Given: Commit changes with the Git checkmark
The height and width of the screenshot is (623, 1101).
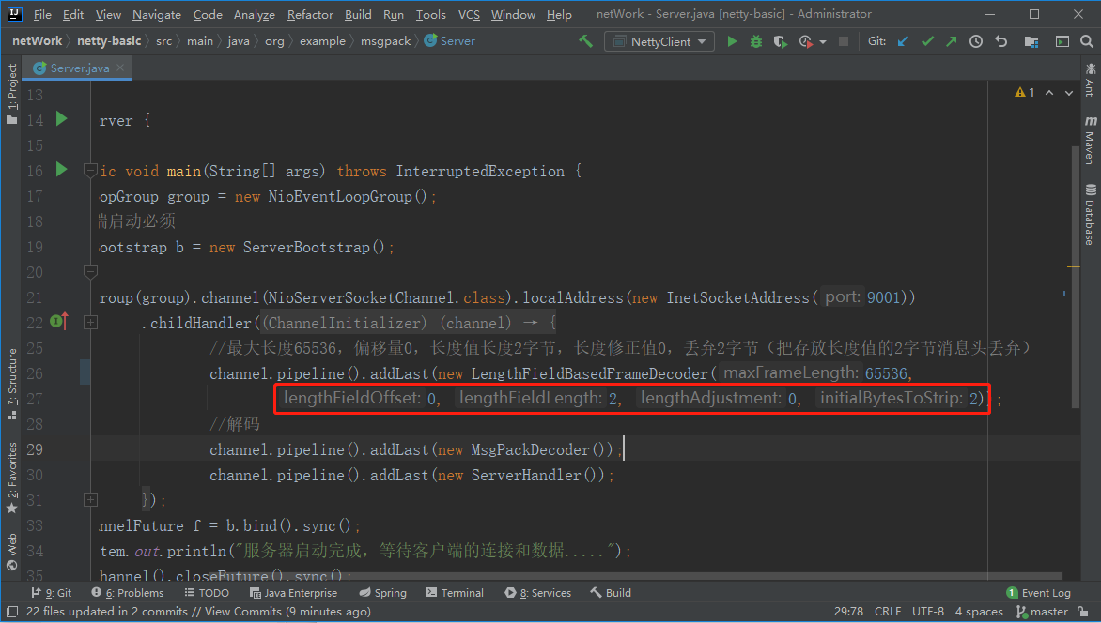Looking at the screenshot, I should (x=927, y=41).
